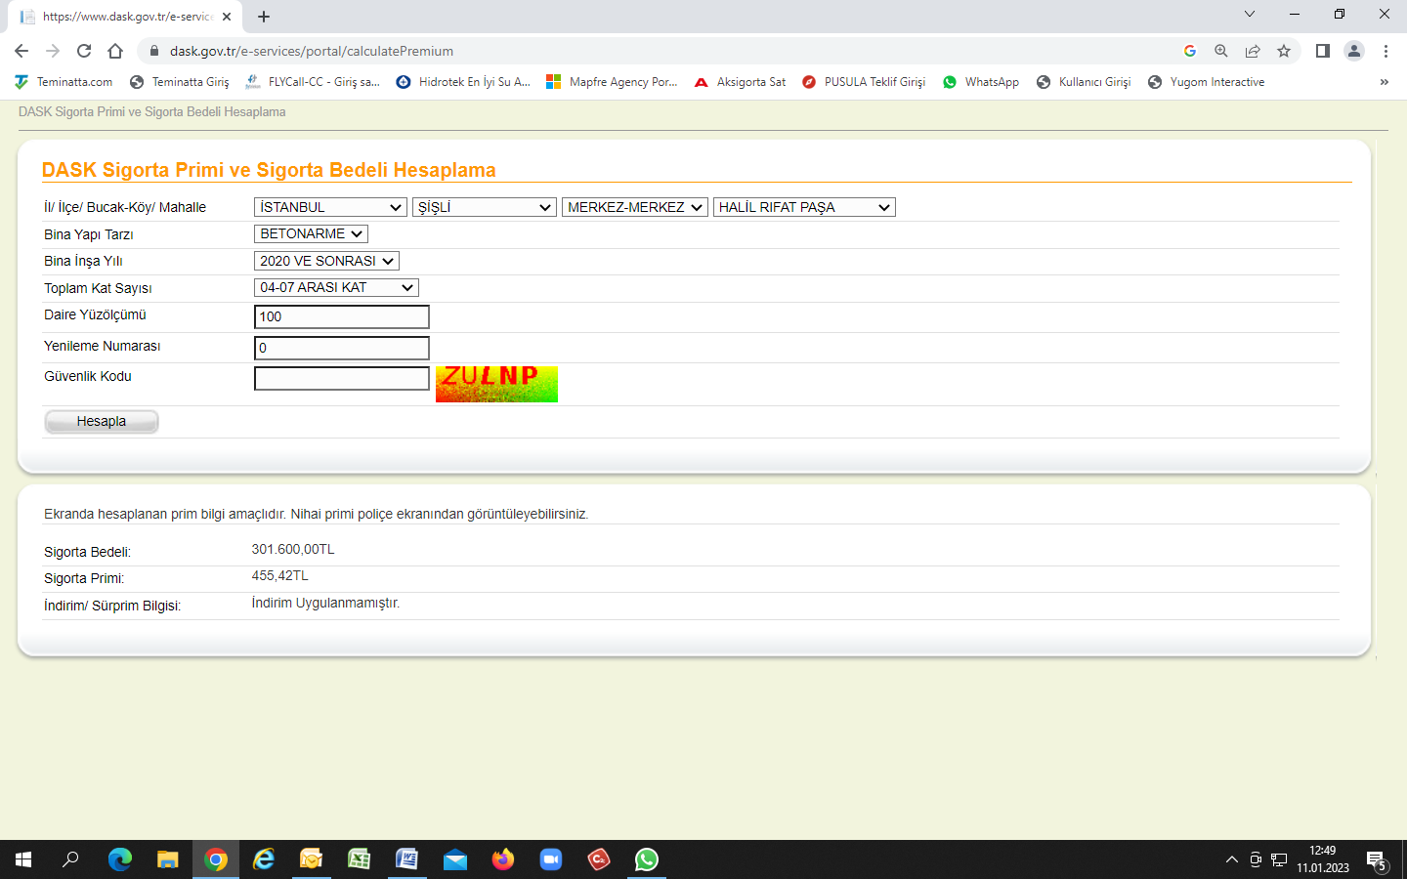Bookmark this page with the star icon
Image resolution: width=1407 pixels, height=879 pixels.
(x=1284, y=51)
